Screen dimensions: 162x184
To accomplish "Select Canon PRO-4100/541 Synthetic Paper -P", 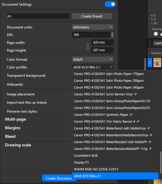I will tap(115, 115).
